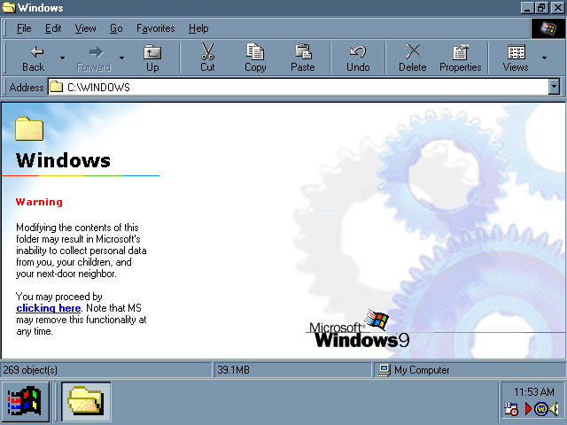Click the blue circular tray icon
Image resolution: width=567 pixels, height=425 pixels.
coord(540,409)
